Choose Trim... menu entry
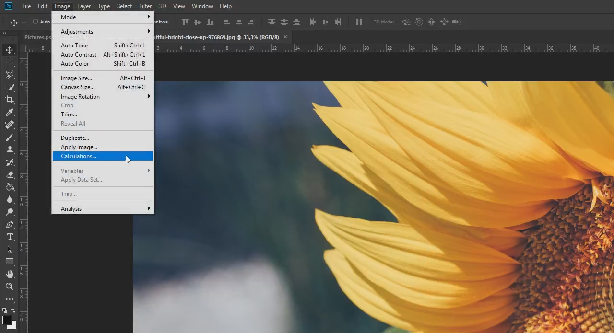The image size is (614, 333). pos(103,115)
